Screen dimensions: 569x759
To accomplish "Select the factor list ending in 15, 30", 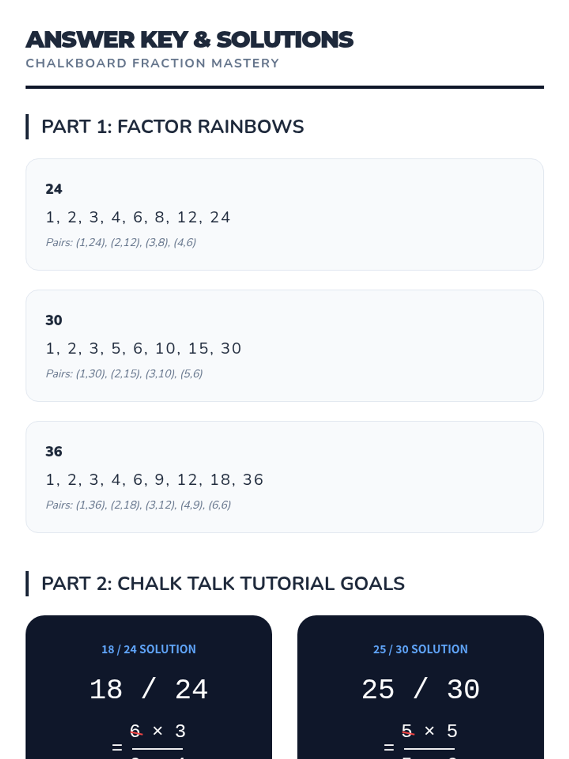I will (143, 349).
